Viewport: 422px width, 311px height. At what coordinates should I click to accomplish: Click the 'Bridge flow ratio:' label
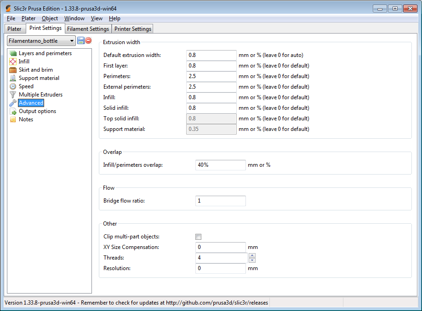(124, 201)
